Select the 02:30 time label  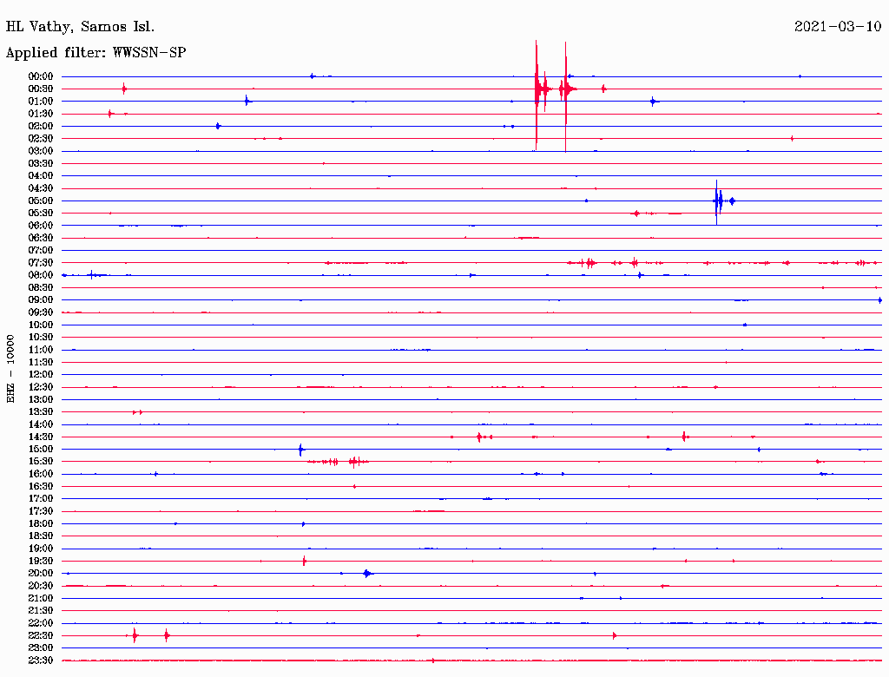point(41,139)
